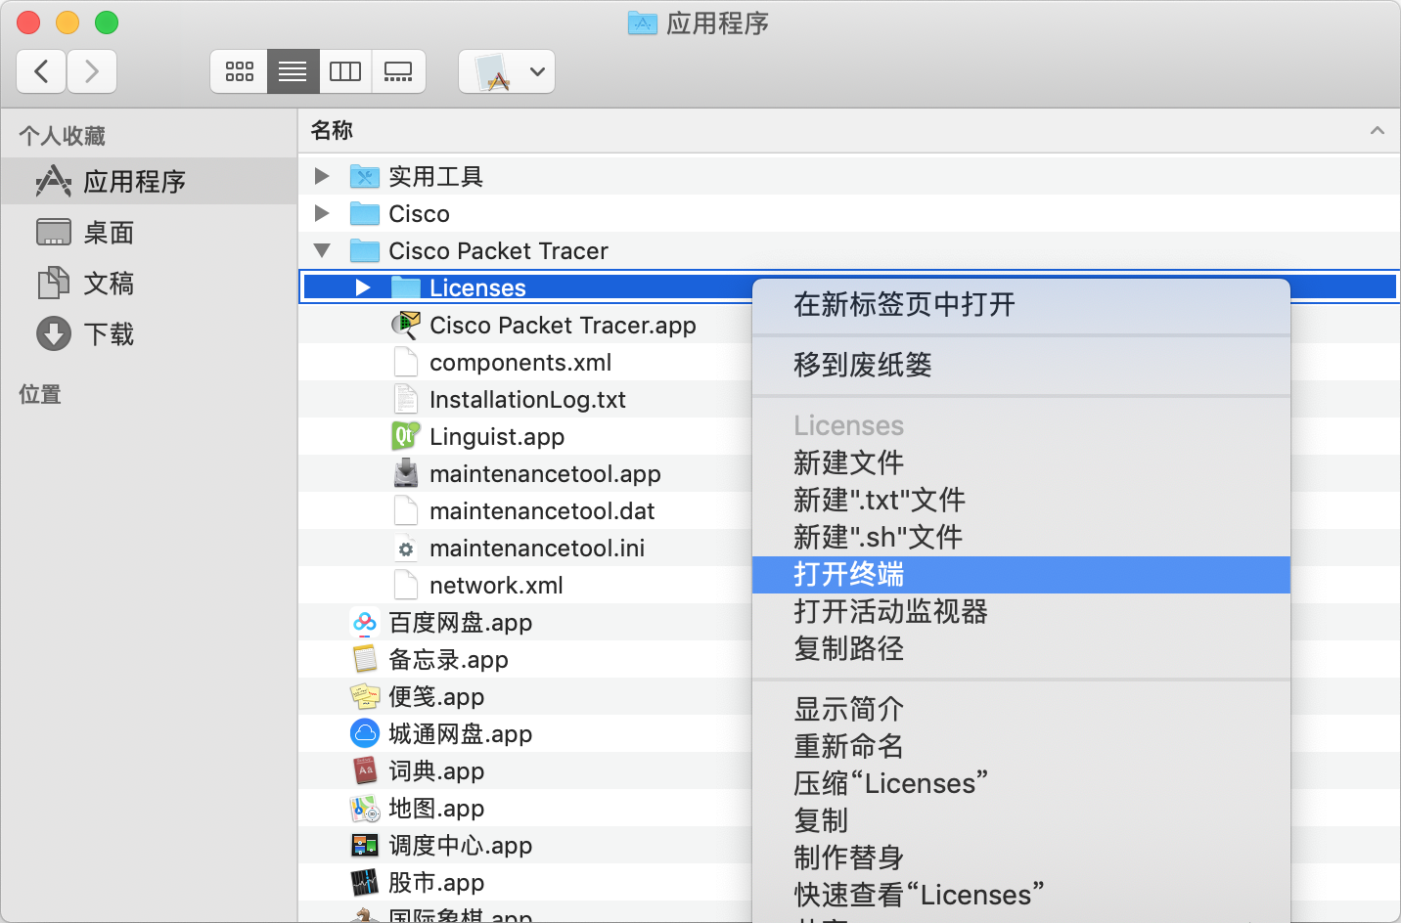The width and height of the screenshot is (1401, 923).
Task: Choose 在新标签页中打开 from context menu
Action: point(1021,304)
